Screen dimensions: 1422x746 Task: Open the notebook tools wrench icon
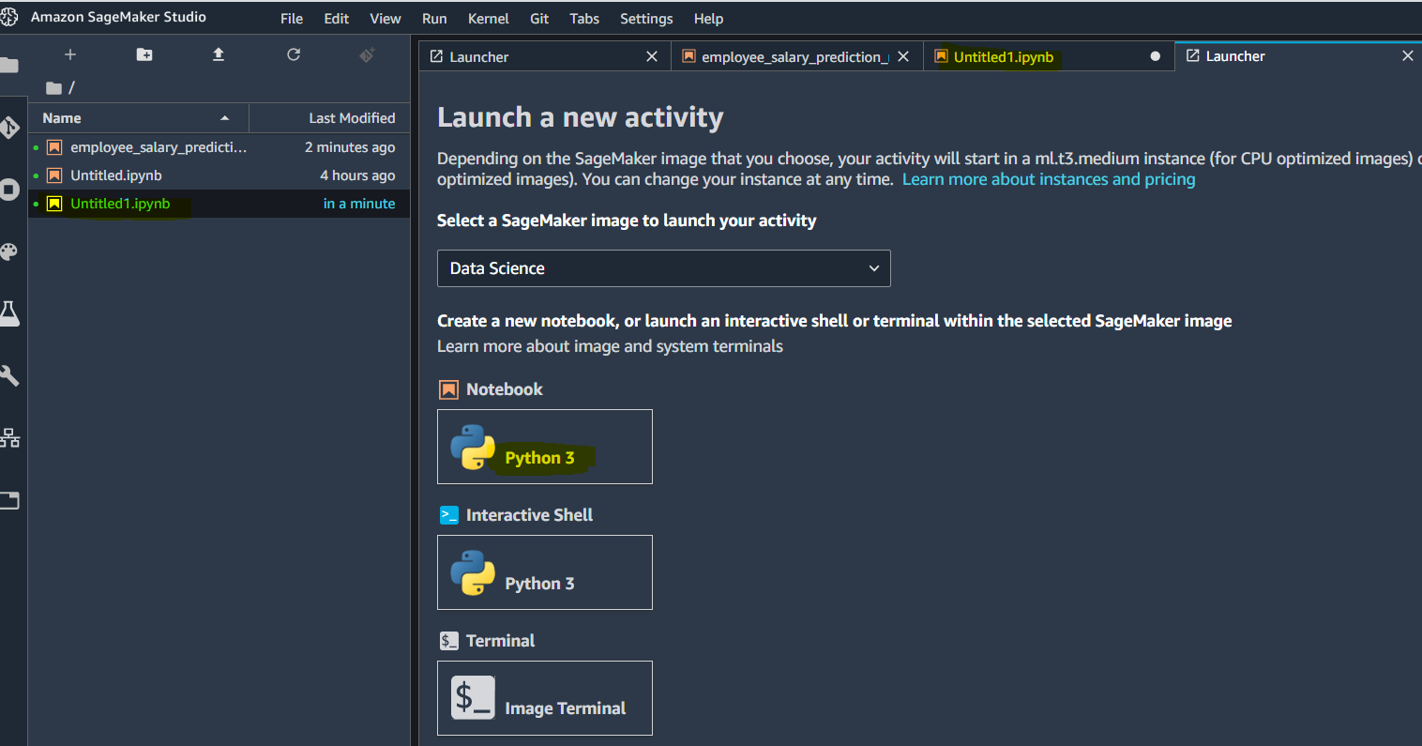coord(9,375)
